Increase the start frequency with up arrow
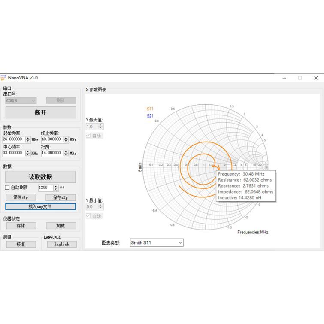This screenshot has width=324, height=324. point(28,138)
